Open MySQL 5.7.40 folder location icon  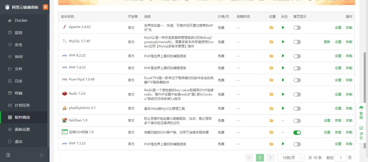(x=271, y=42)
